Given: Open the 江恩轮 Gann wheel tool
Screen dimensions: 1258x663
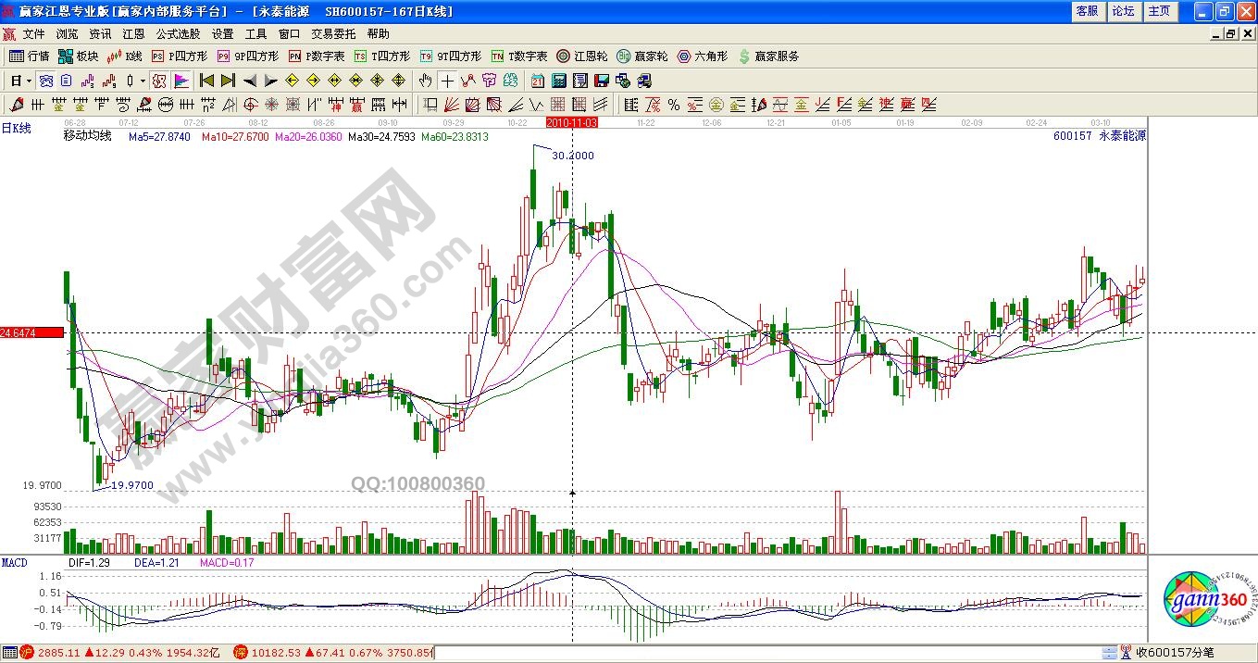Looking at the screenshot, I should point(581,56).
